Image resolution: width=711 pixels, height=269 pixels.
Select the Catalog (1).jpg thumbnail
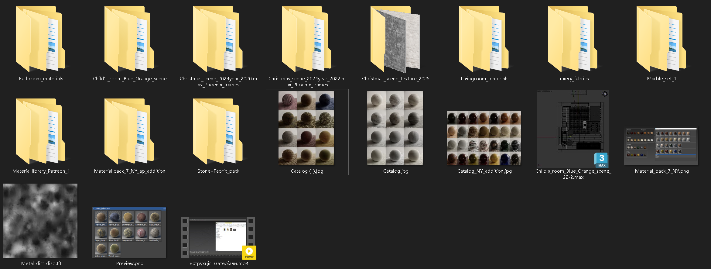[x=306, y=128]
